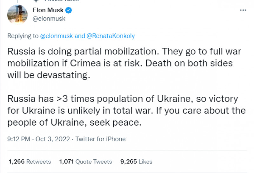Click the Oct 3, 2022 date

(x=53, y=139)
